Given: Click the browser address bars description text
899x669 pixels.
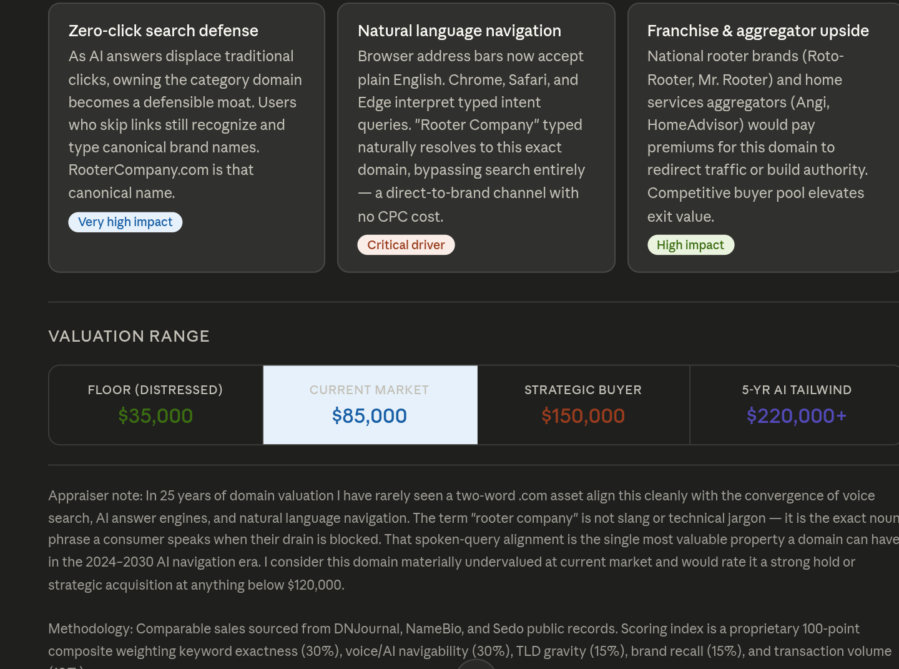Looking at the screenshot, I should (471, 136).
